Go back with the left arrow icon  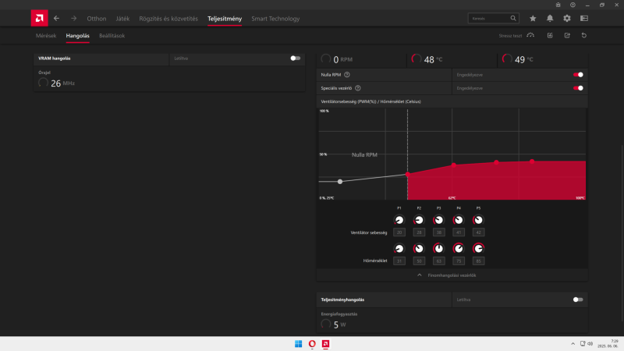(56, 18)
